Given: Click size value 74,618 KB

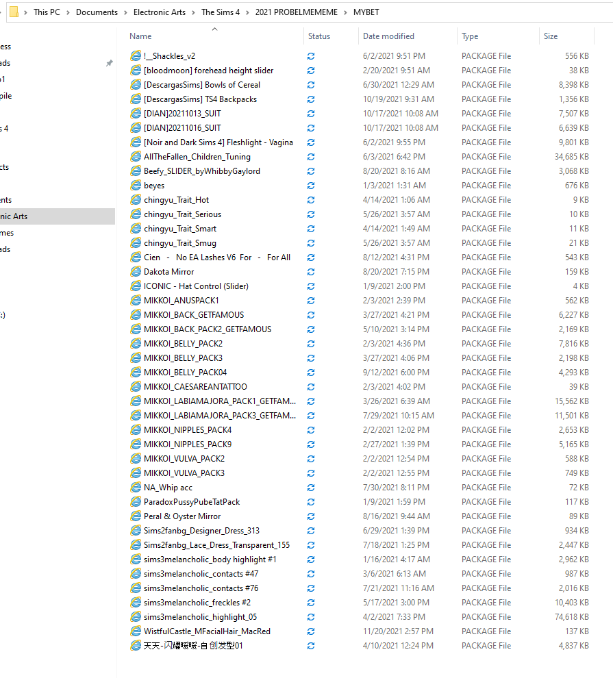Looking at the screenshot, I should pos(571,616).
